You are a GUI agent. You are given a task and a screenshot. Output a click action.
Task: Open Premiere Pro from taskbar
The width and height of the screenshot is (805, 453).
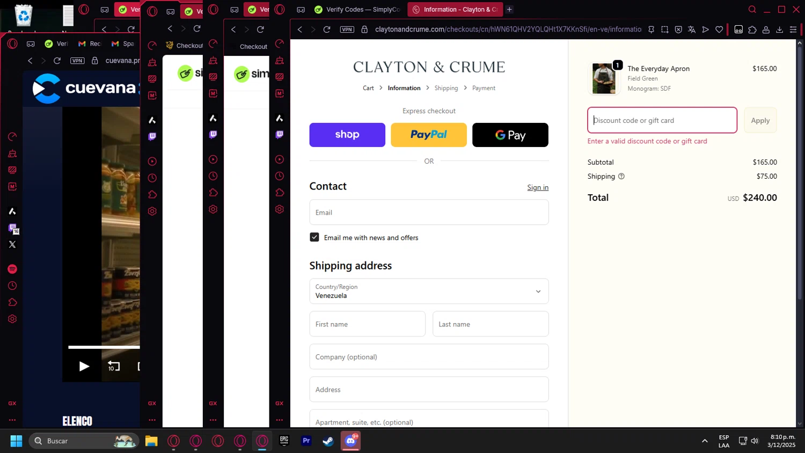click(306, 441)
